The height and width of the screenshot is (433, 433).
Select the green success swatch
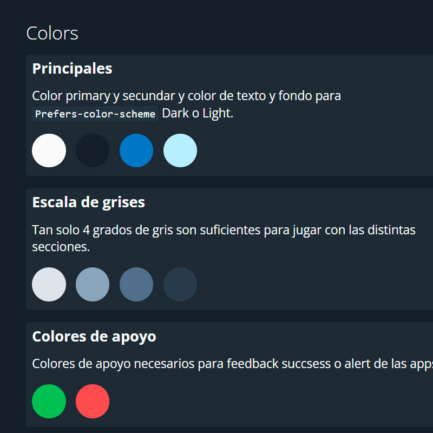pyautogui.click(x=49, y=402)
